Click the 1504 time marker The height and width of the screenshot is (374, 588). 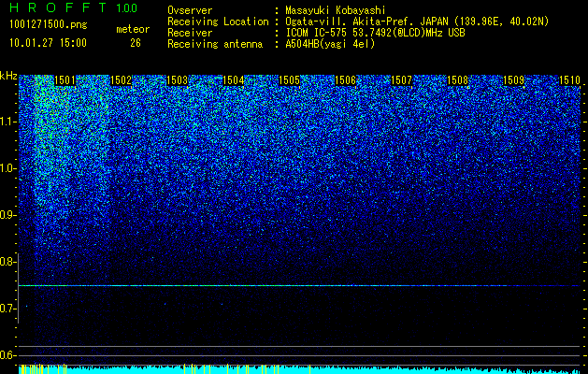pyautogui.click(x=234, y=80)
